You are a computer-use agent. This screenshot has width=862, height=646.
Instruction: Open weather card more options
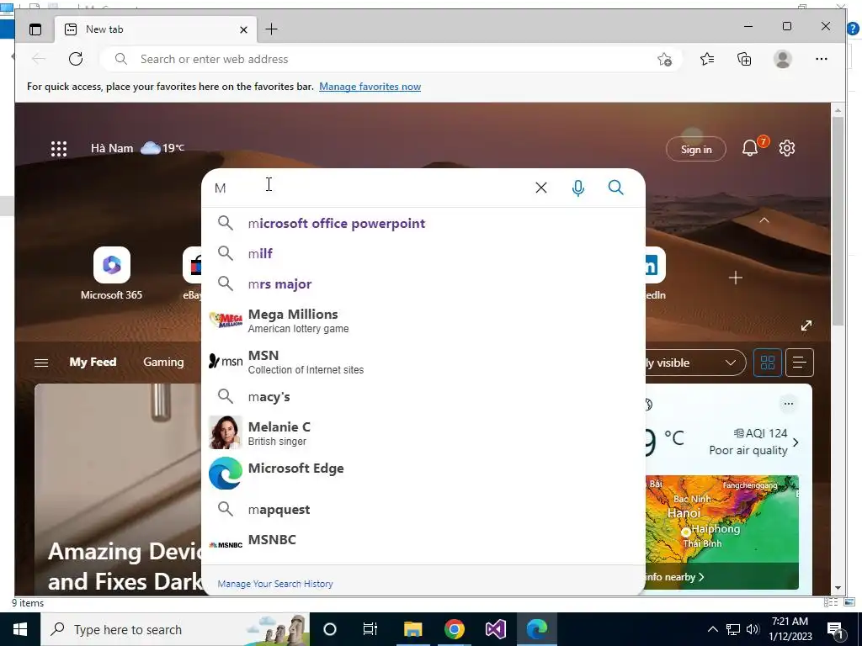click(788, 404)
